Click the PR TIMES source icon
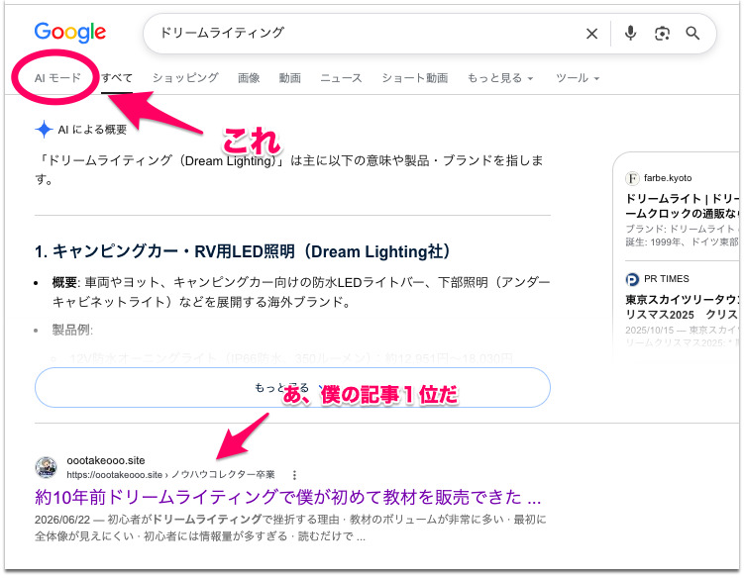744x578 pixels. (632, 279)
